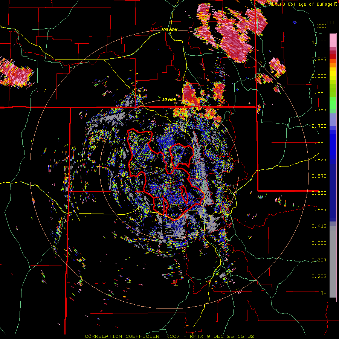Click the 0.253 scale label
This screenshot has width=339, height=339.
(x=319, y=276)
